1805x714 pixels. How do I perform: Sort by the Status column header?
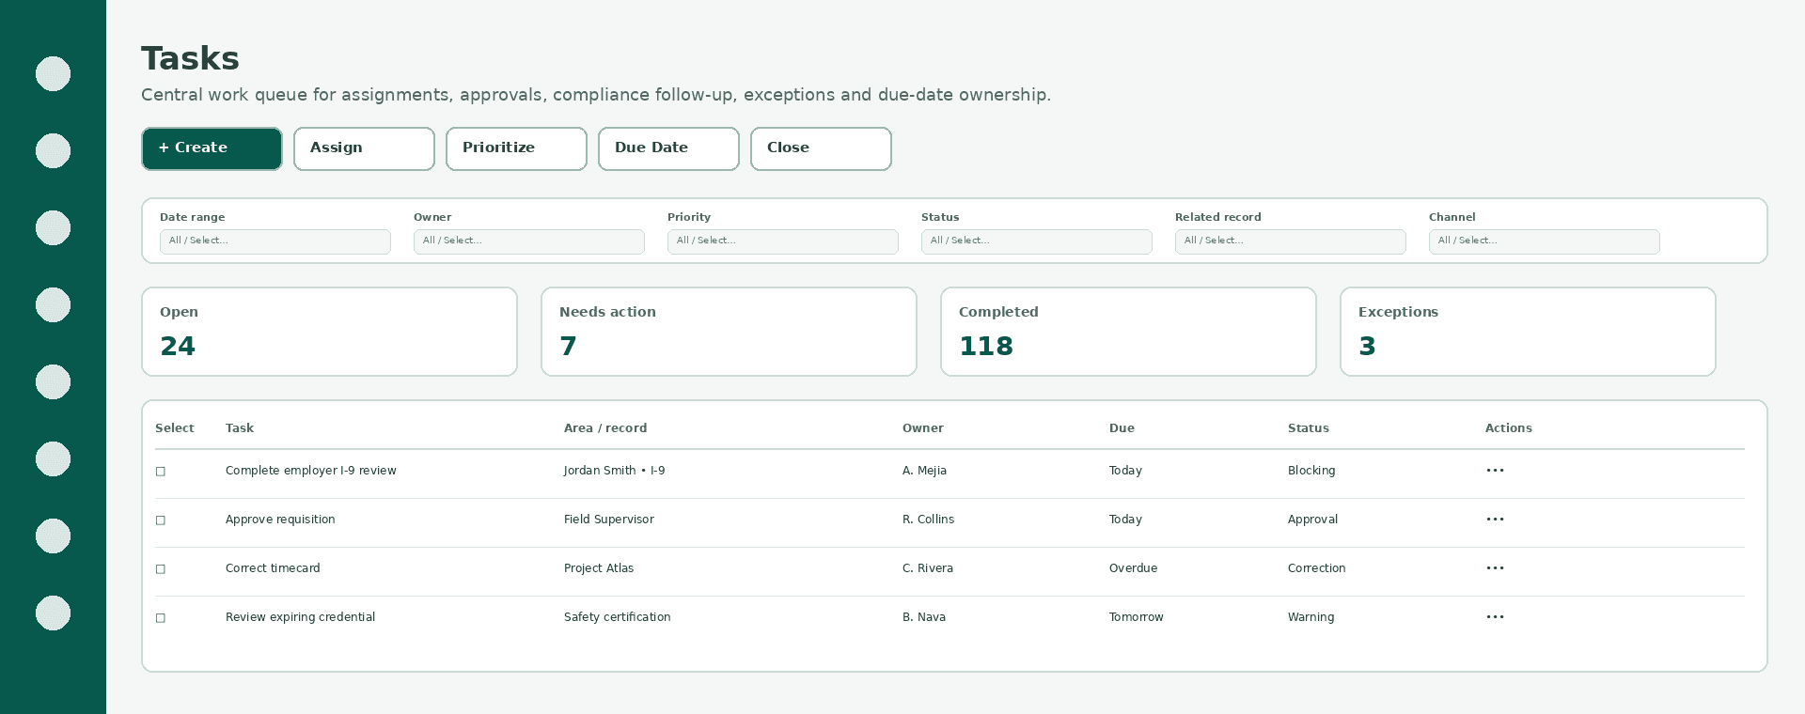[1309, 428]
